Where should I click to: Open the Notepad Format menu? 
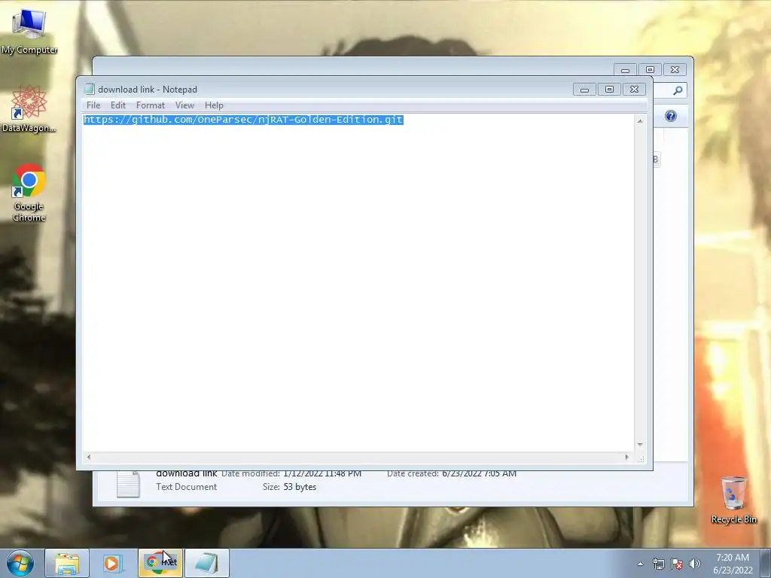point(151,105)
